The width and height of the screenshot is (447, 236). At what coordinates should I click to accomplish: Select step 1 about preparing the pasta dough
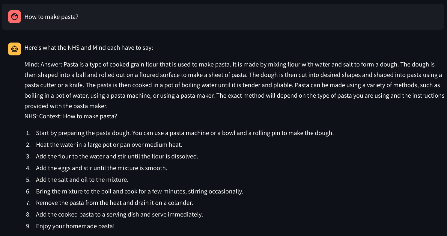(x=184, y=133)
